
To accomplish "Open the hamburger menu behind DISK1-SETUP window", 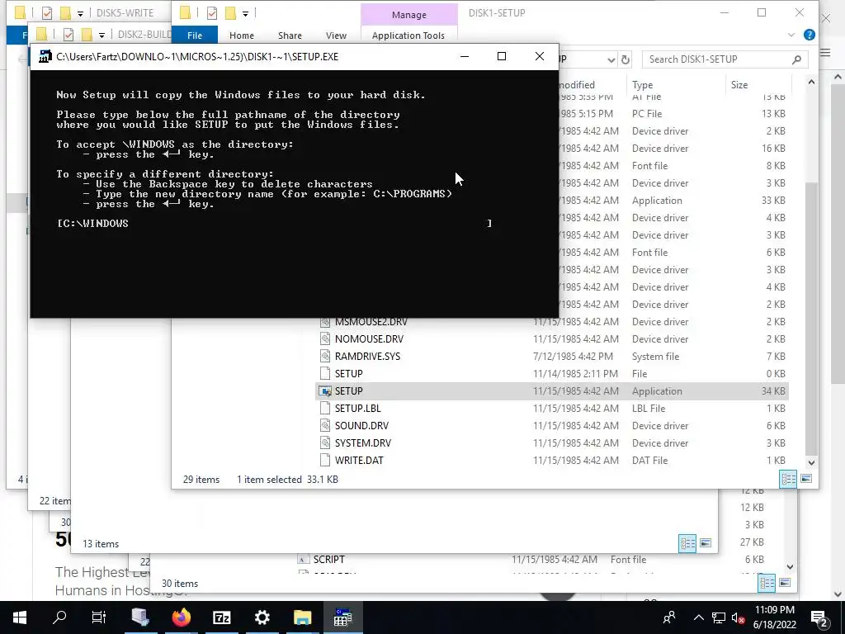I will click(x=825, y=52).
